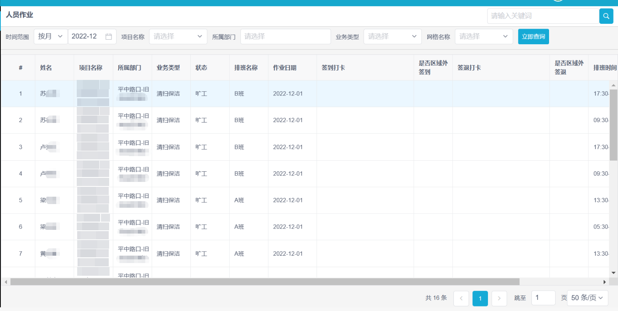Screen dimensions: 618x311
Task: Click 共 16 条 total count text
Action: 436,298
